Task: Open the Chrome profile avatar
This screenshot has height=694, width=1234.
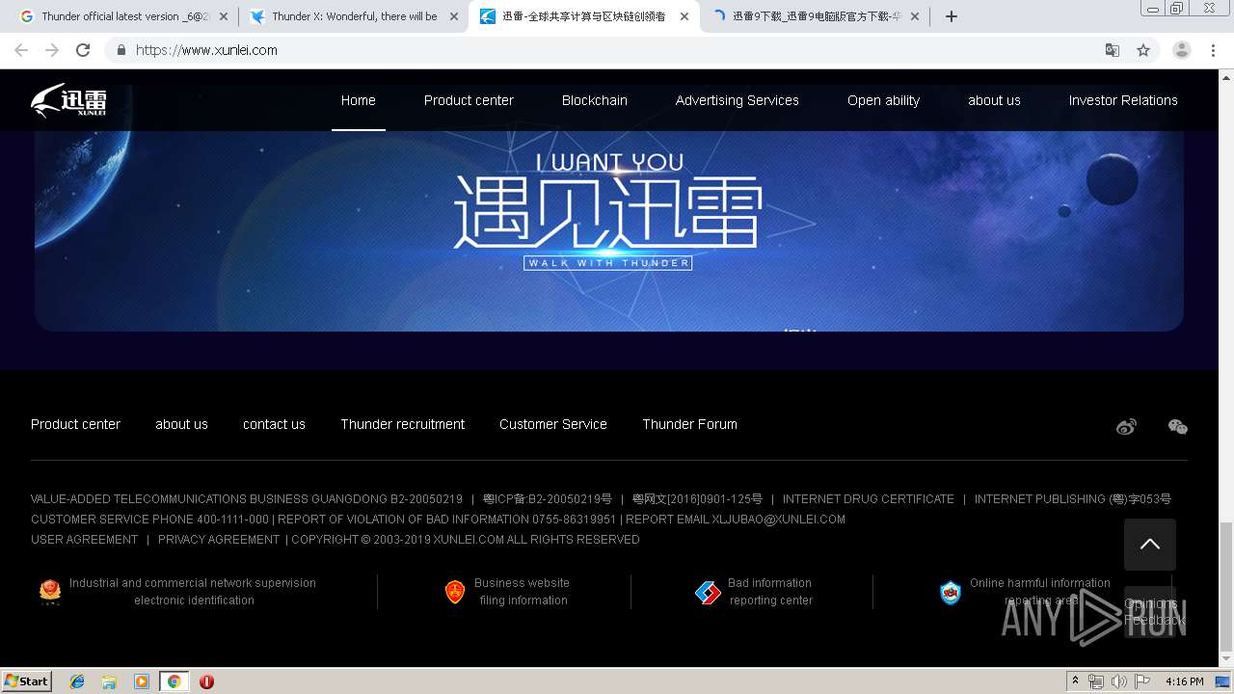Action: [x=1182, y=50]
